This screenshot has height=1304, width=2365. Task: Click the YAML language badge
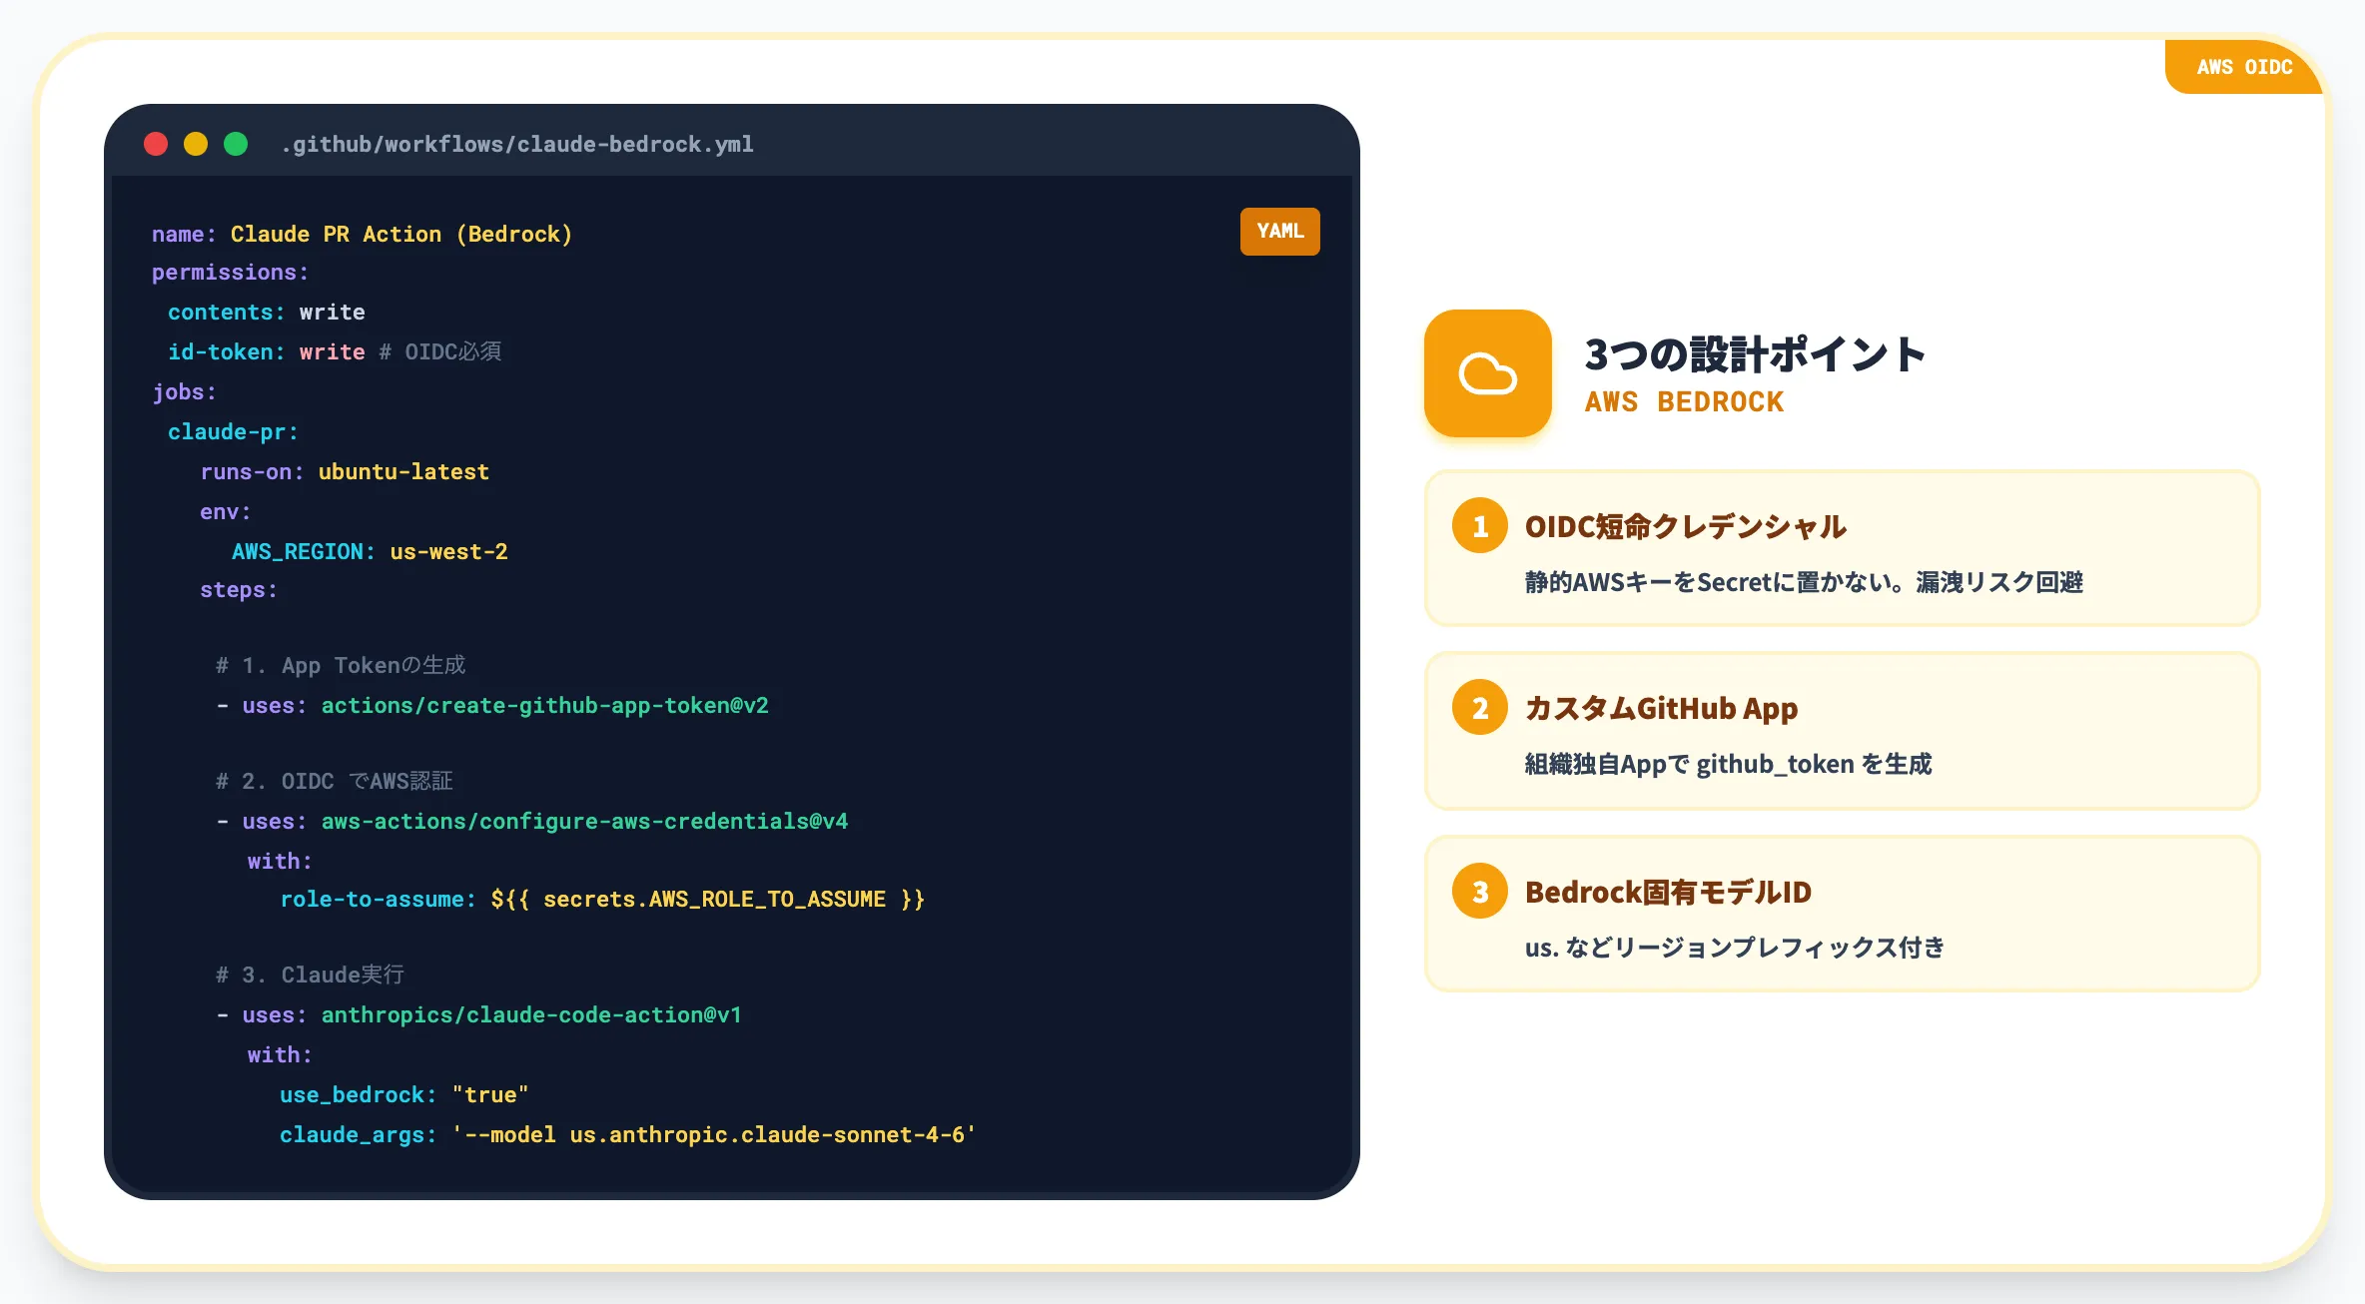point(1279,232)
